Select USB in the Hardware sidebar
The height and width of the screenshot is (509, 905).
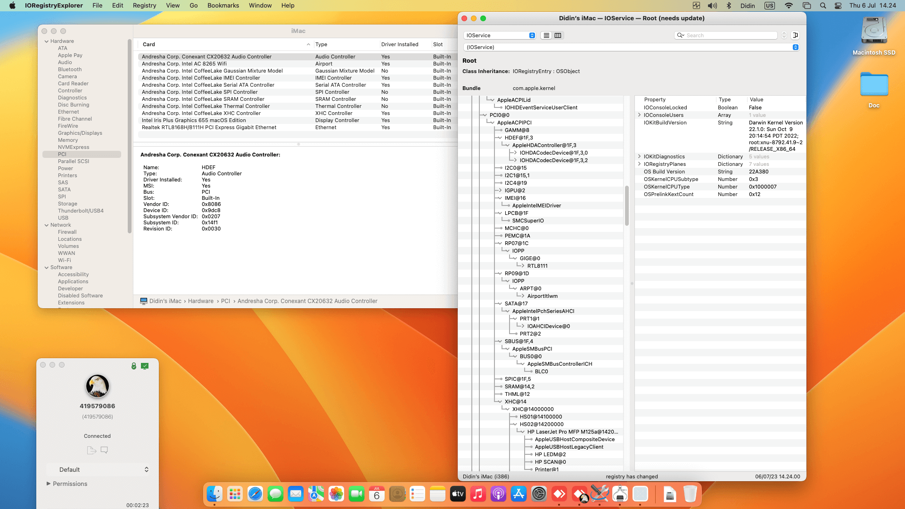click(x=63, y=218)
